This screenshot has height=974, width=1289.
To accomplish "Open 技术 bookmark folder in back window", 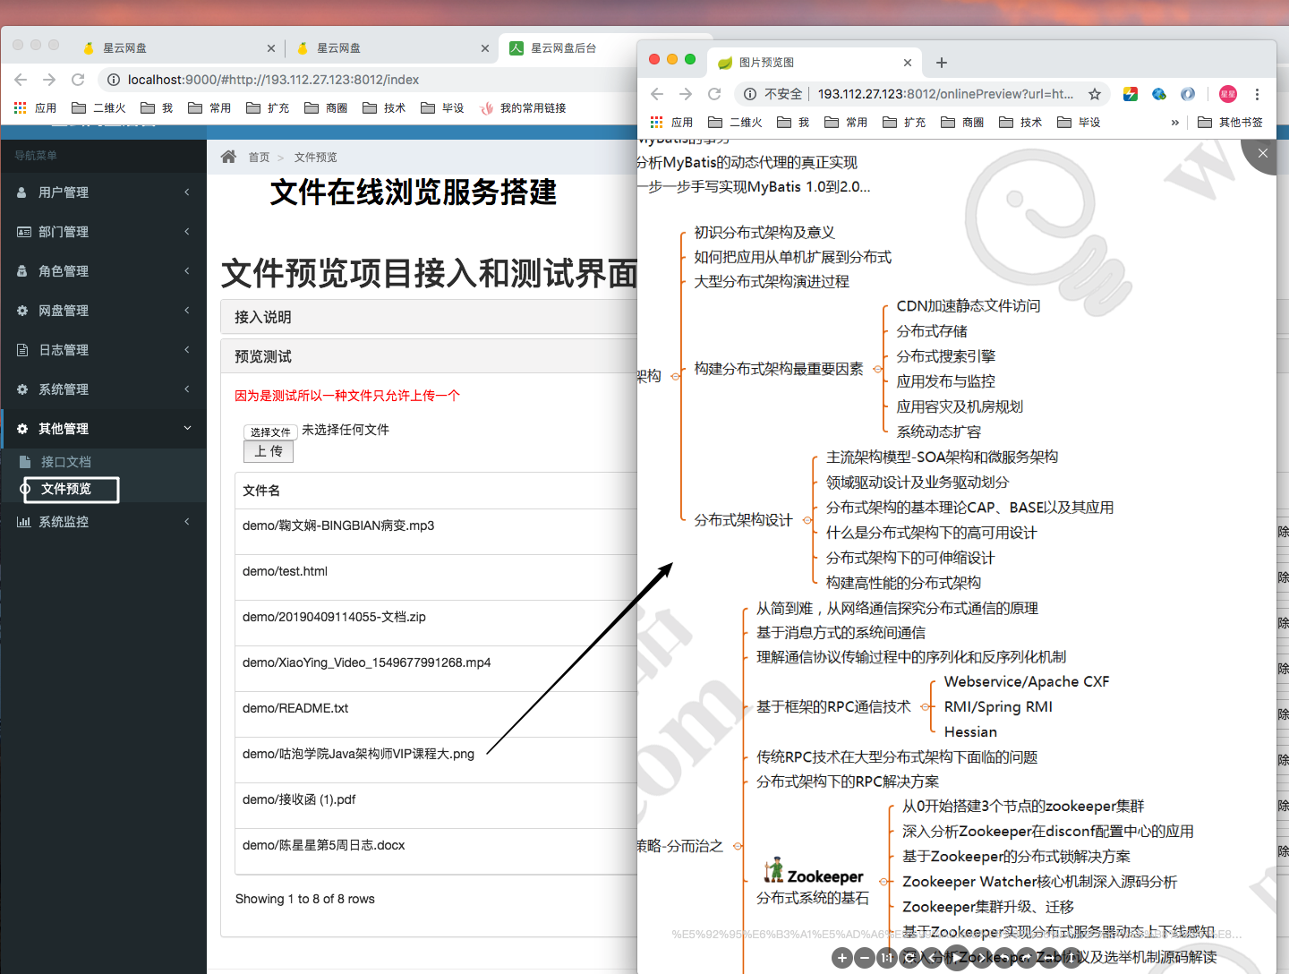I will (x=385, y=108).
